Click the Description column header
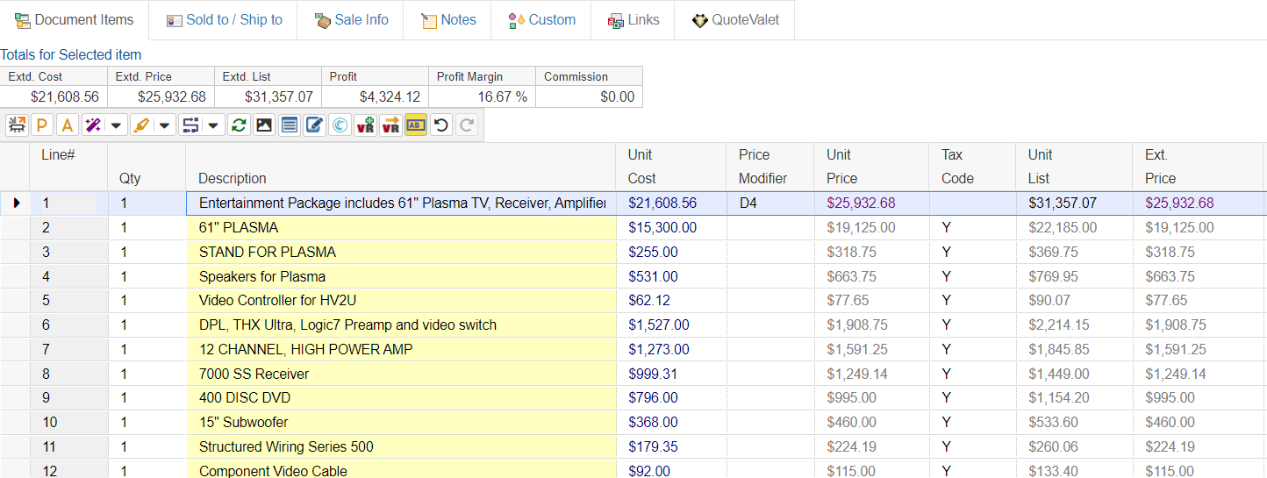 (x=233, y=178)
